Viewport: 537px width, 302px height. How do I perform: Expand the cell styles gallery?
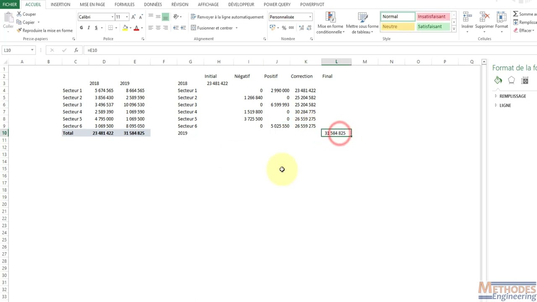tap(454, 29)
